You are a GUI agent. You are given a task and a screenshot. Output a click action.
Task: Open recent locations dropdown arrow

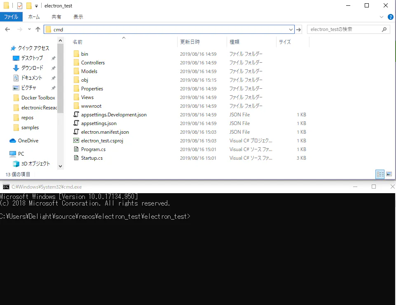[x=29, y=29]
